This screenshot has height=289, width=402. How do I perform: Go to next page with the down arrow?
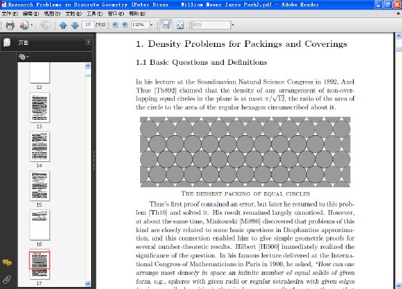click(75, 25)
